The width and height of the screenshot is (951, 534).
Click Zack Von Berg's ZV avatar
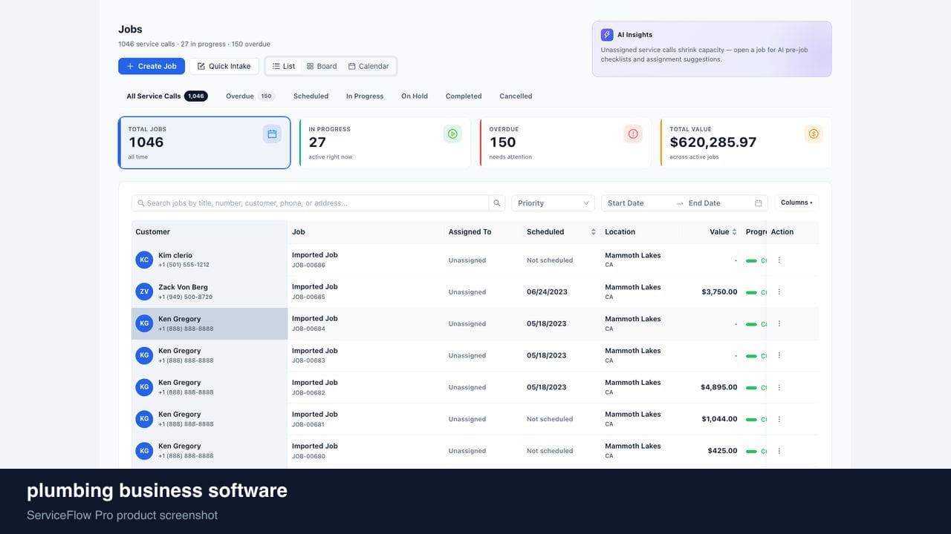144,292
